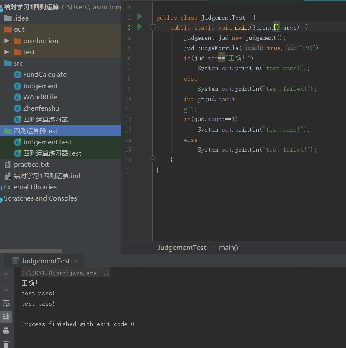Select Scratches and Consoles

tap(40, 198)
